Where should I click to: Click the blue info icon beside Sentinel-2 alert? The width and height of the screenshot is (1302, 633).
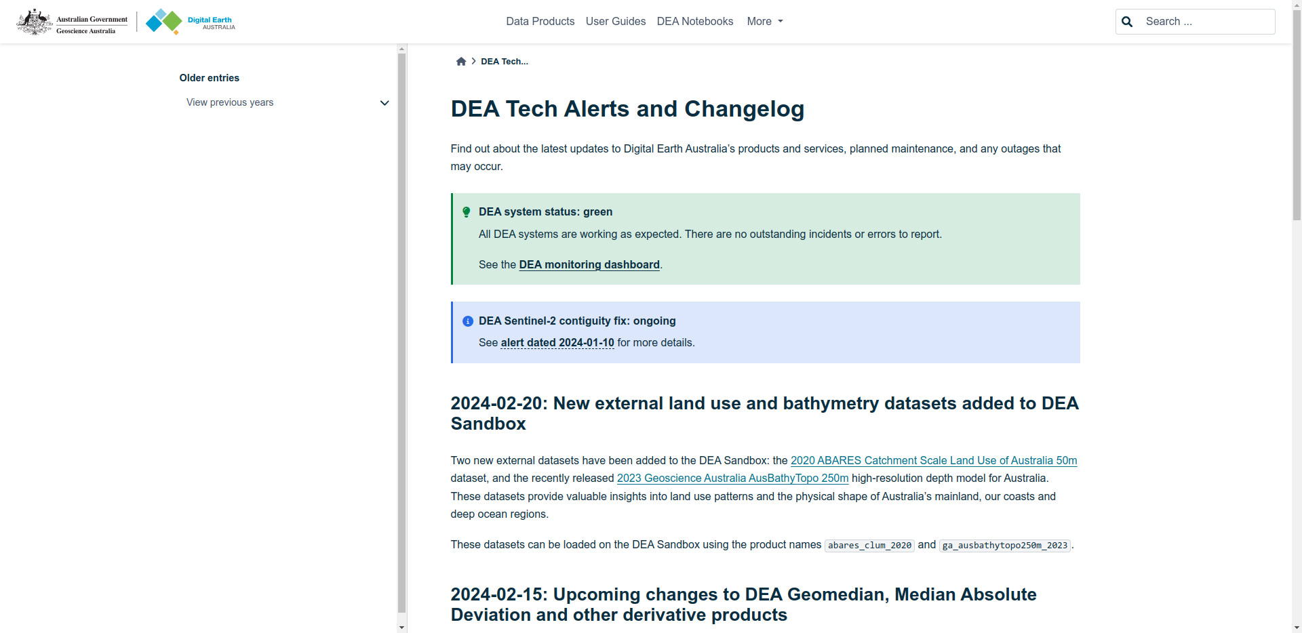click(x=467, y=321)
